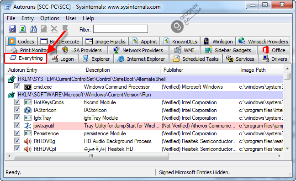Toggle the Persistence entry checkbox
This screenshot has width=296, height=181.
tap(17, 133)
